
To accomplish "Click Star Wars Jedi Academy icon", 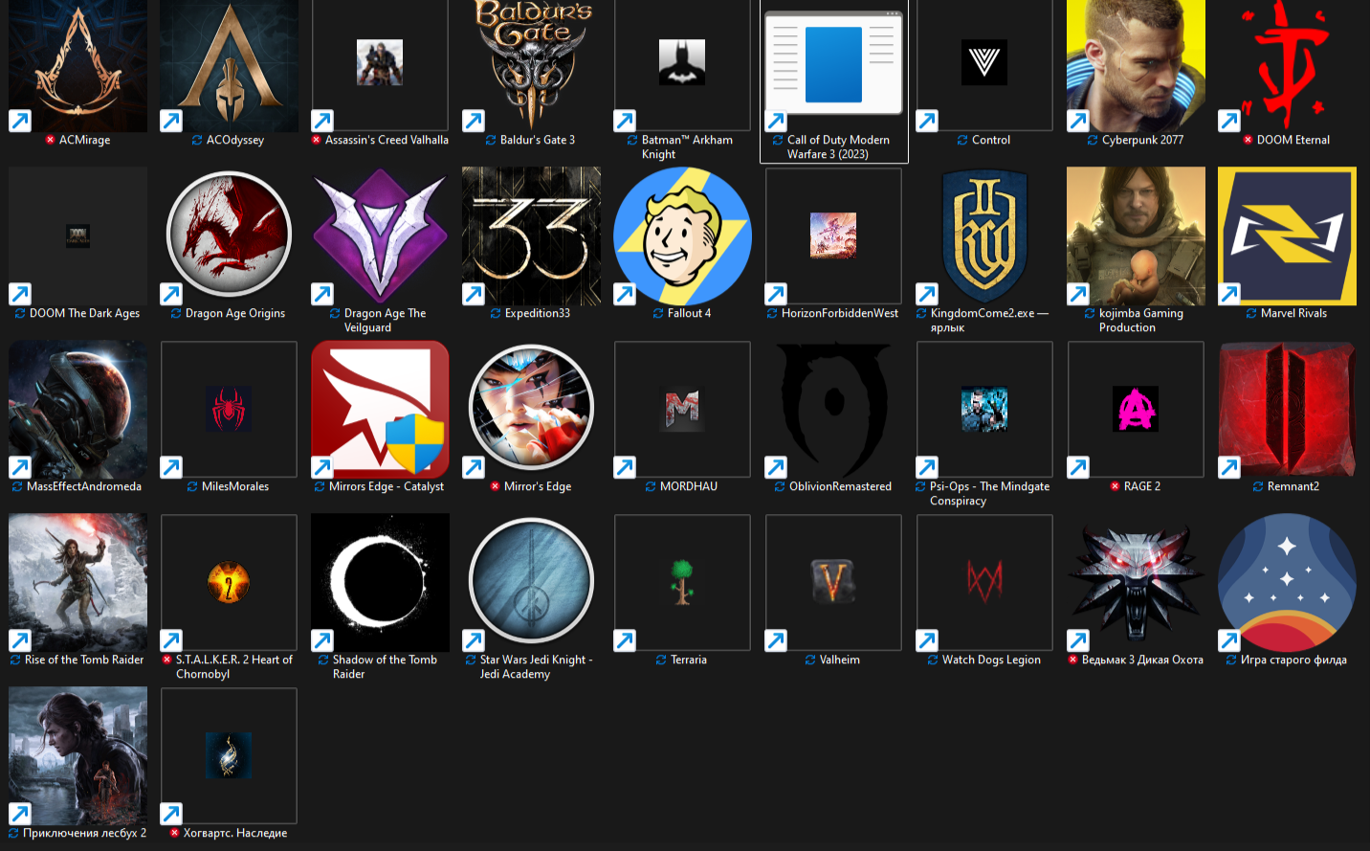I will [x=532, y=583].
